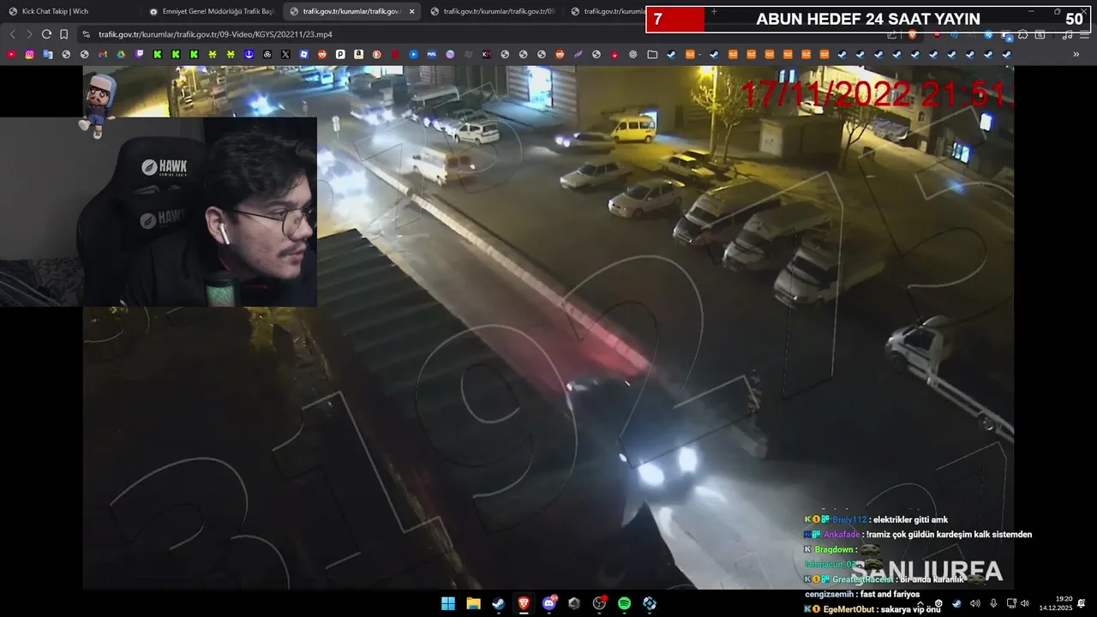
Task: Open Gmail bookmark
Action: (x=103, y=54)
